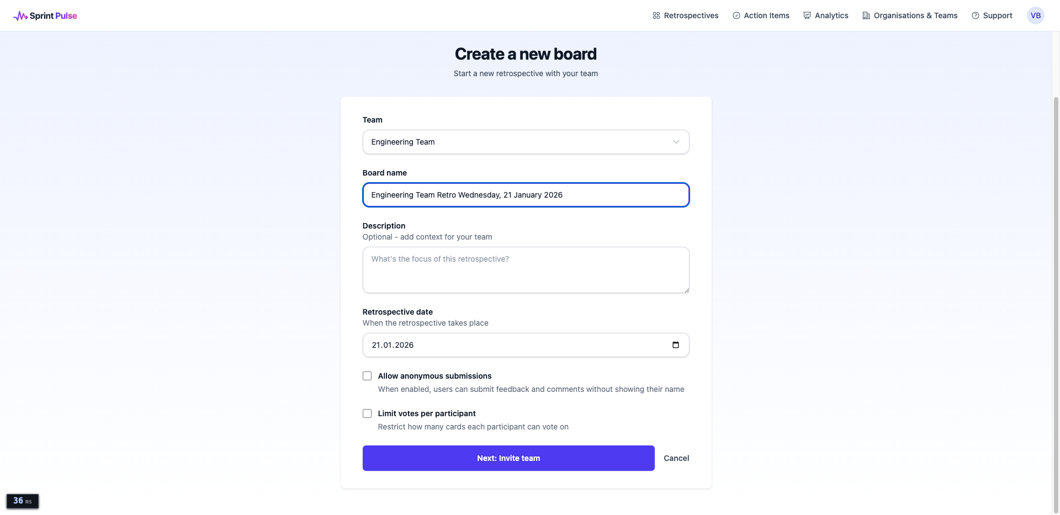Image resolution: width=1060 pixels, height=515 pixels.
Task: Click the Sprint Pulse logo icon
Action: 20,15
